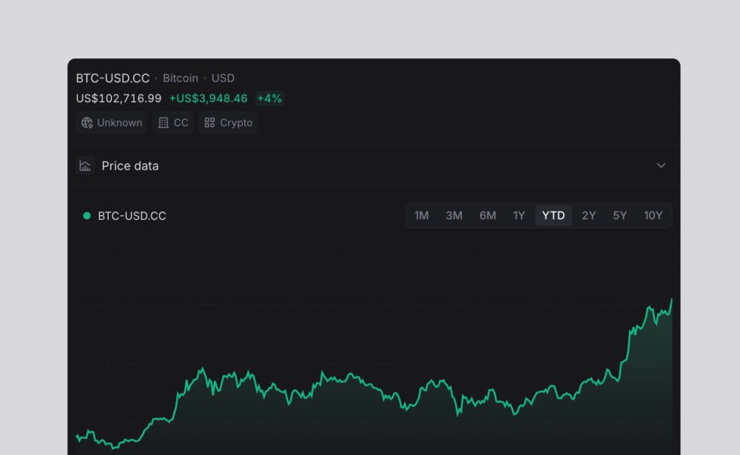Select the 1M time range
Image resolution: width=740 pixels, height=455 pixels.
[x=422, y=216]
